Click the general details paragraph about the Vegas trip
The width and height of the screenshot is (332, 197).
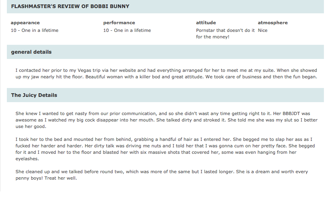(166, 73)
